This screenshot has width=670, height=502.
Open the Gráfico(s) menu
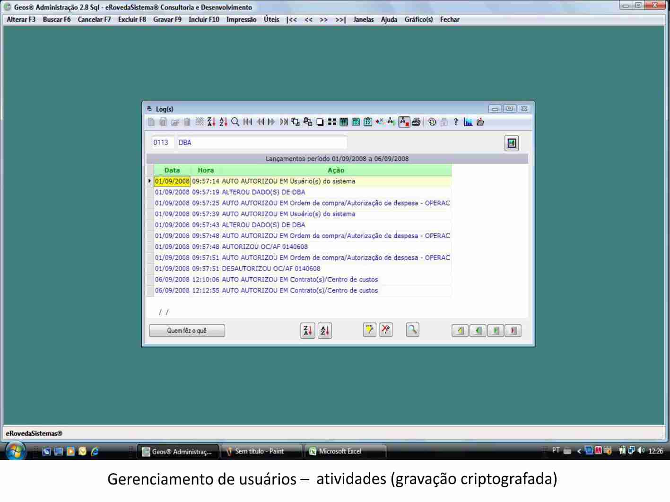point(418,19)
